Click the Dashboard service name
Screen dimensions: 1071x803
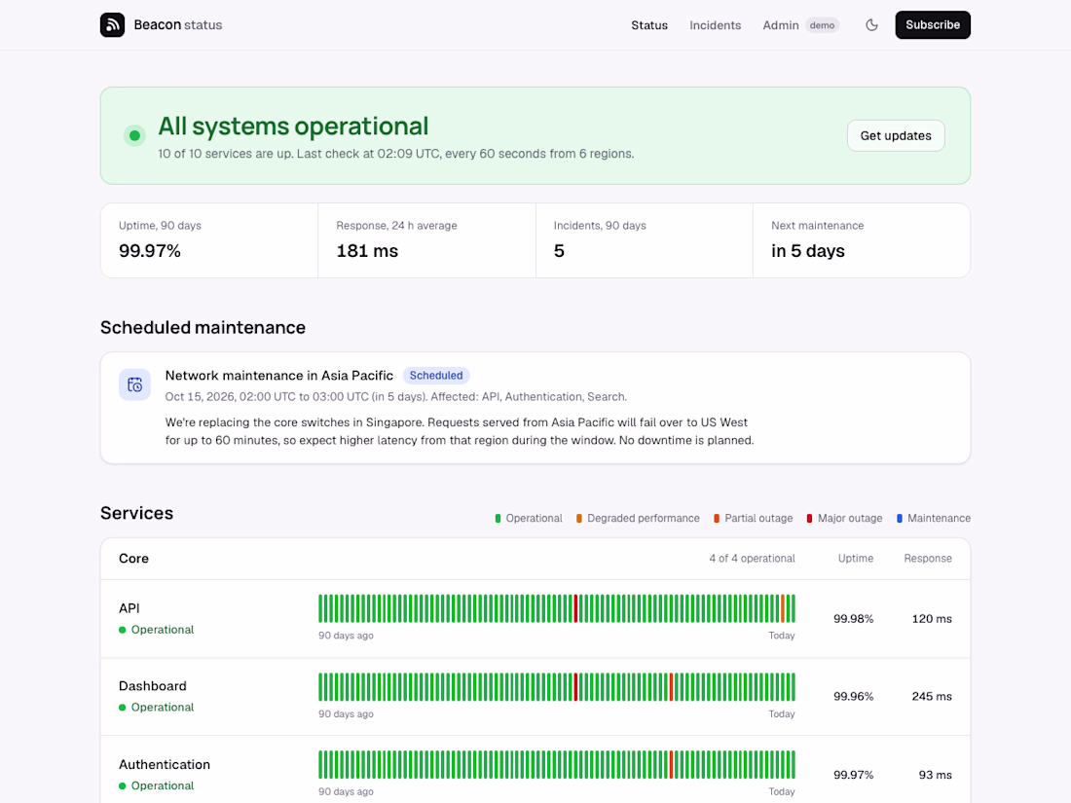(x=152, y=686)
